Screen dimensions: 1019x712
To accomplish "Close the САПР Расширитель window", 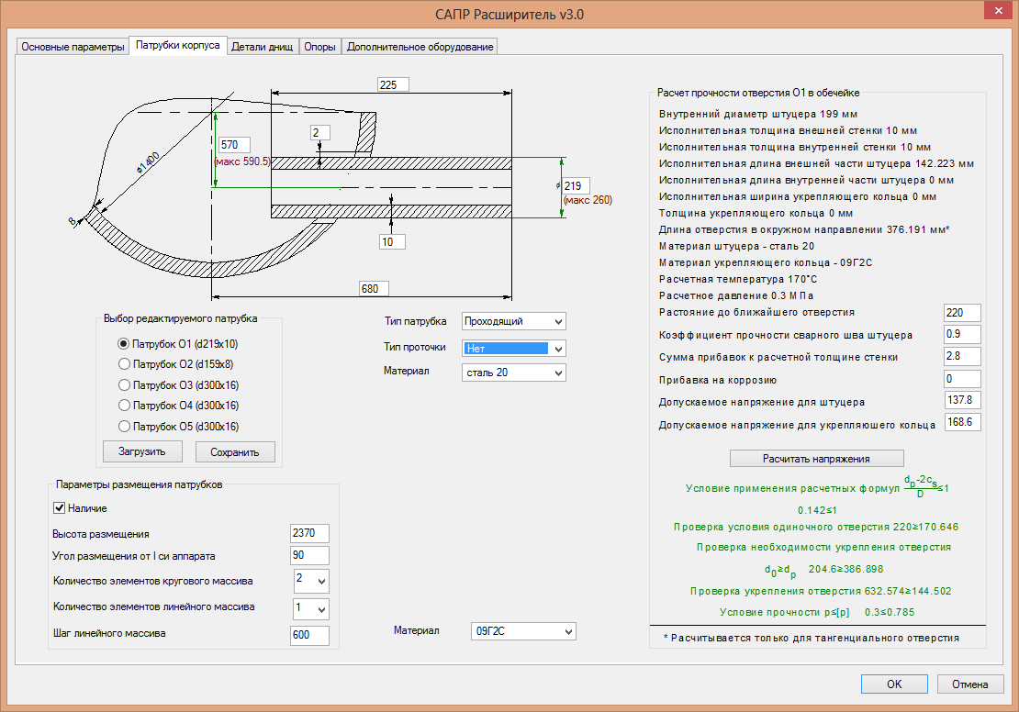I will coord(997,12).
